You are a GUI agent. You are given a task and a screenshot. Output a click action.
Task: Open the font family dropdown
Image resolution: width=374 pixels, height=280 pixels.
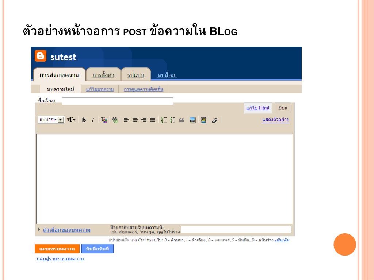[51, 120]
